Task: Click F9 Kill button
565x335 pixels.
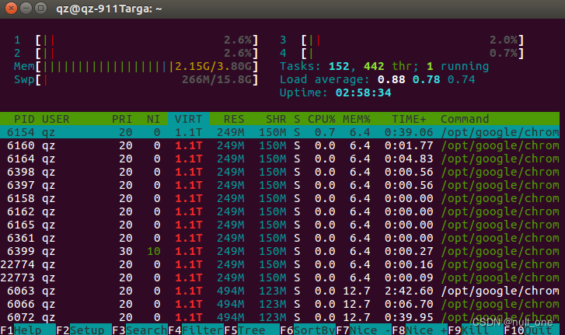Action: click(476, 330)
